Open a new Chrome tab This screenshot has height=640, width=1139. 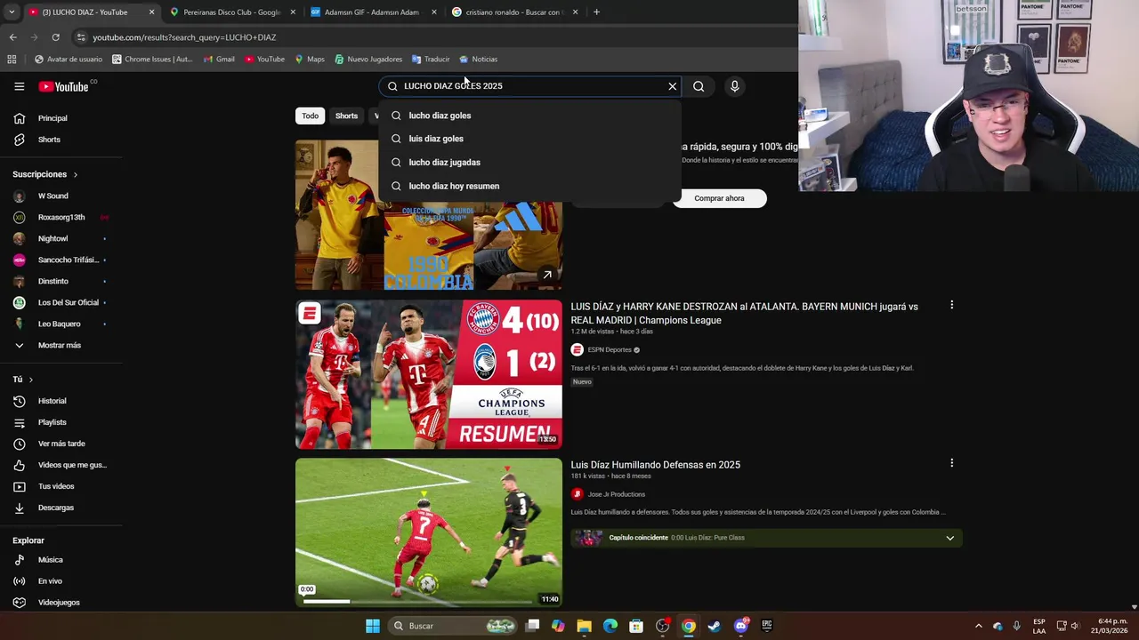point(596,12)
